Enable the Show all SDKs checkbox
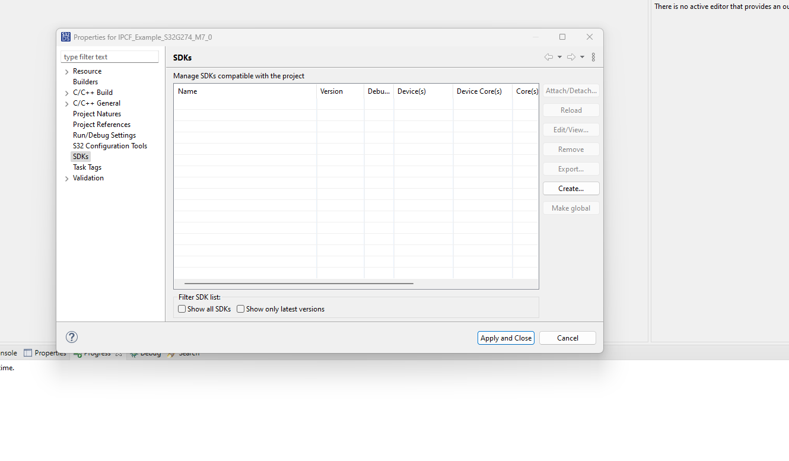 [182, 309]
